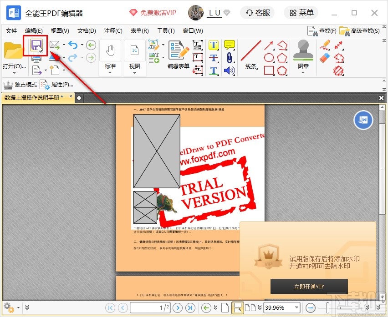Viewport: 388px width, 317px height.
Task: Select the Pentagon polygon tool
Action: pos(282,58)
